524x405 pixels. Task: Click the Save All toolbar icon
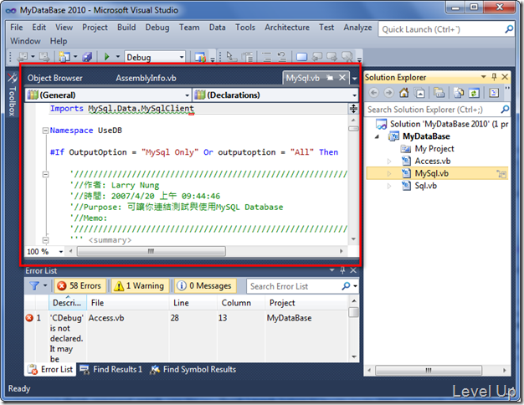point(87,57)
